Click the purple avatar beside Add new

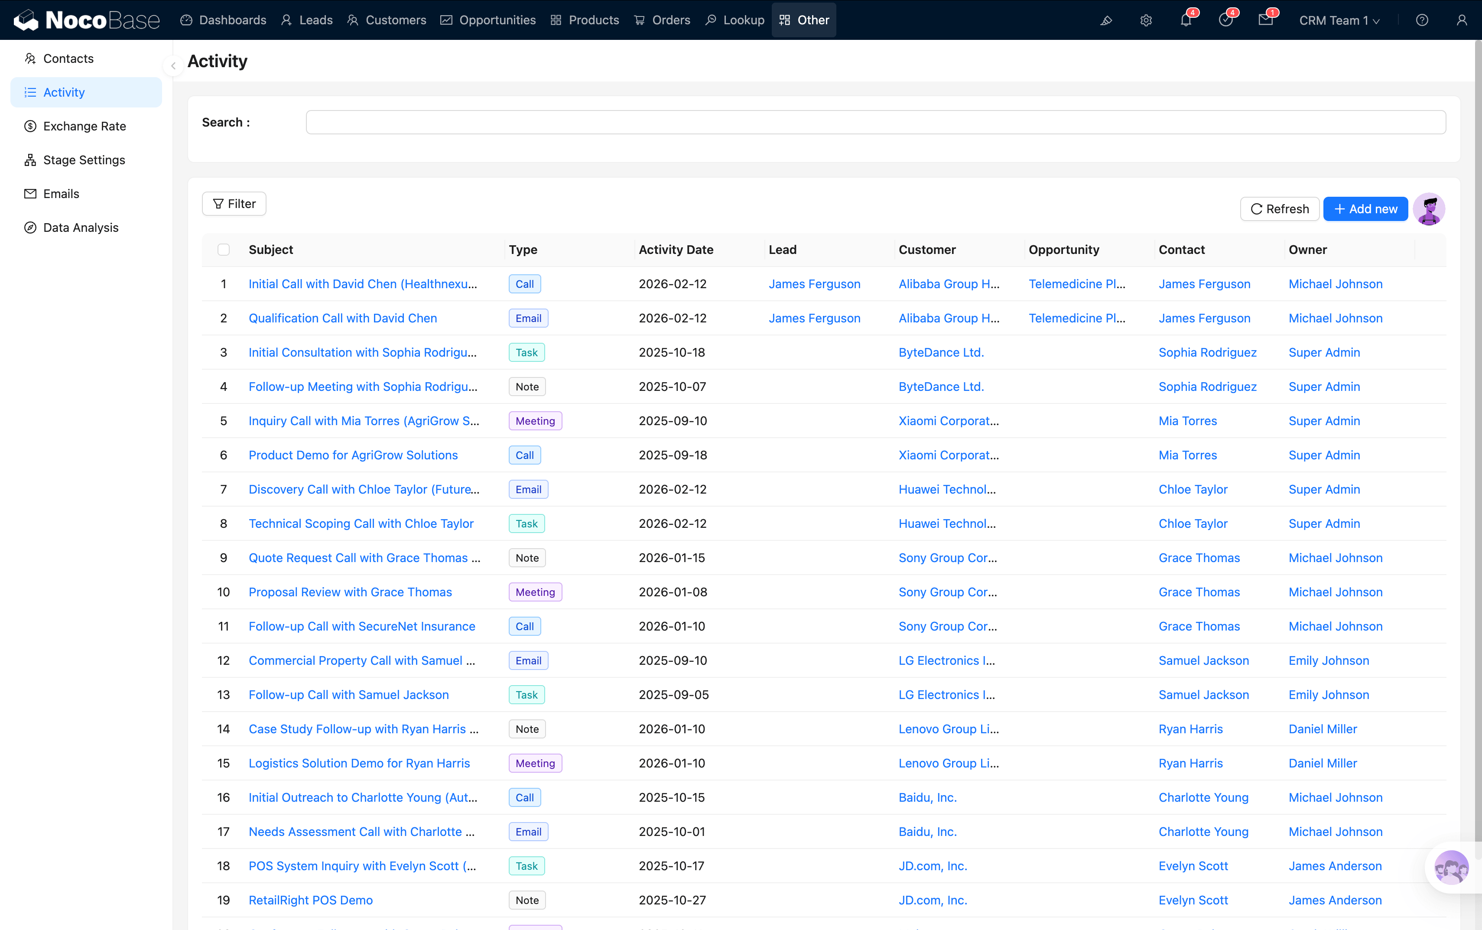(x=1429, y=209)
